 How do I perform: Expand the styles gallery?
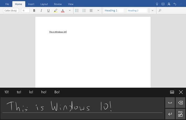click(153, 10)
